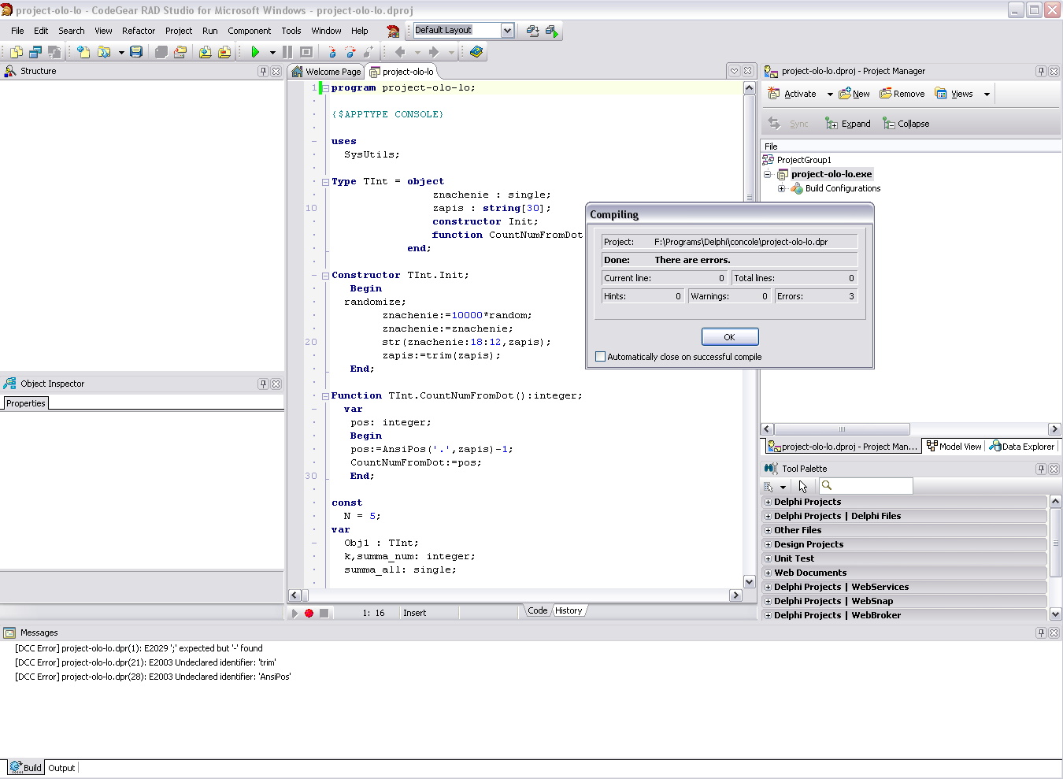Click the editor horizontal scrollbar right arrow
The width and height of the screenshot is (1063, 779).
(735, 595)
